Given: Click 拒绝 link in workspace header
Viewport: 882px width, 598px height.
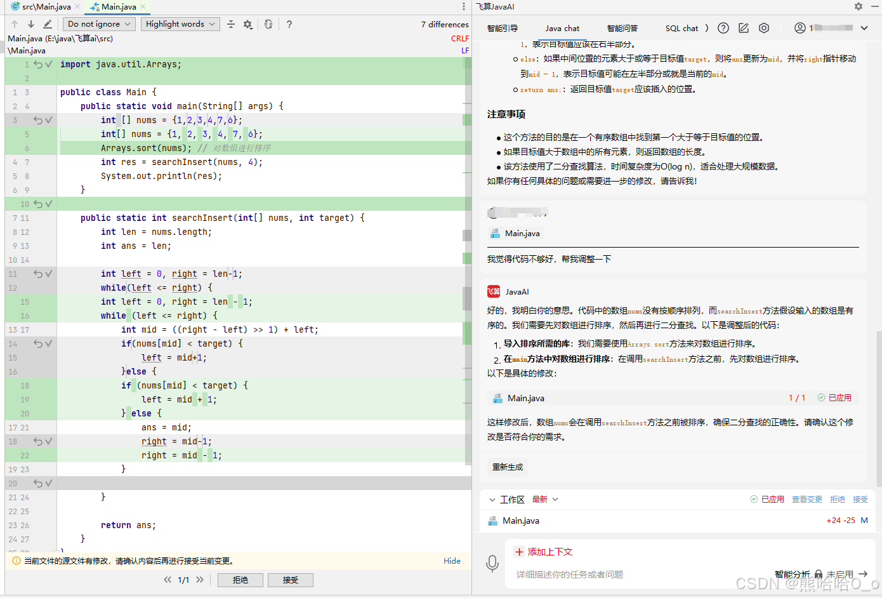Looking at the screenshot, I should tap(838, 500).
